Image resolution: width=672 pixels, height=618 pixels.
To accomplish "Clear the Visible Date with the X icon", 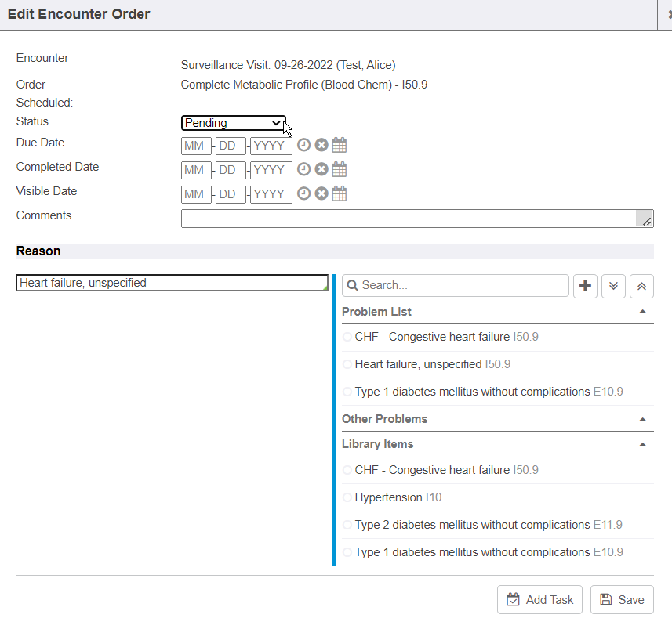I will pos(321,194).
